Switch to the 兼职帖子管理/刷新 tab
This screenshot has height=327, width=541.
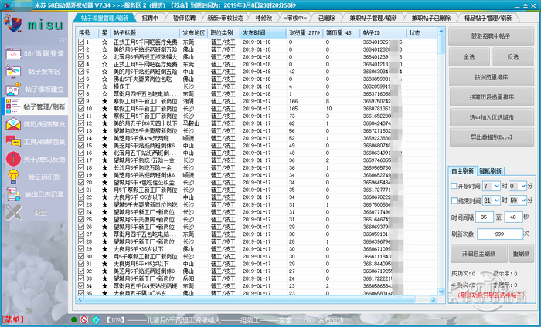pyautogui.click(x=373, y=18)
